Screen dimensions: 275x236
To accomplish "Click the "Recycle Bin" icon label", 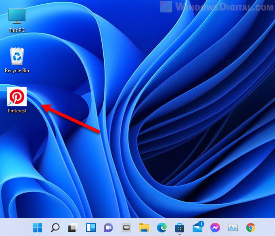I will pos(17,70).
